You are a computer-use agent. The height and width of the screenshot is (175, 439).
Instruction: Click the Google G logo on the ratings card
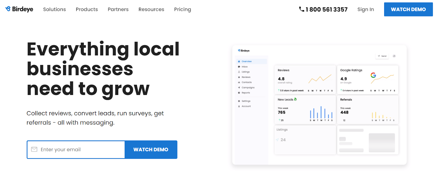point(373,75)
